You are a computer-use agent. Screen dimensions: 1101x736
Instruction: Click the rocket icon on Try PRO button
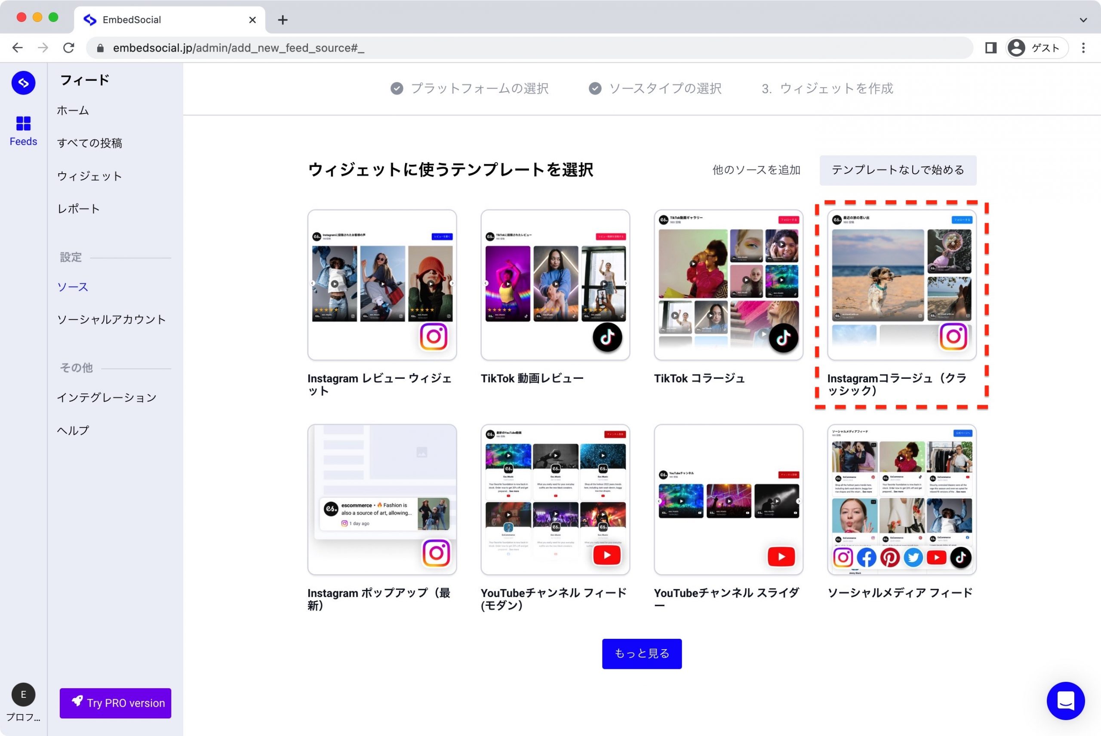point(77,701)
